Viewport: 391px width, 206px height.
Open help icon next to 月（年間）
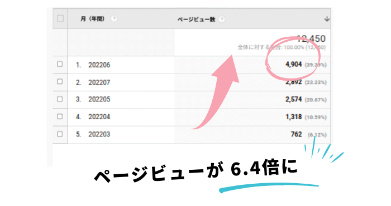[x=114, y=18]
